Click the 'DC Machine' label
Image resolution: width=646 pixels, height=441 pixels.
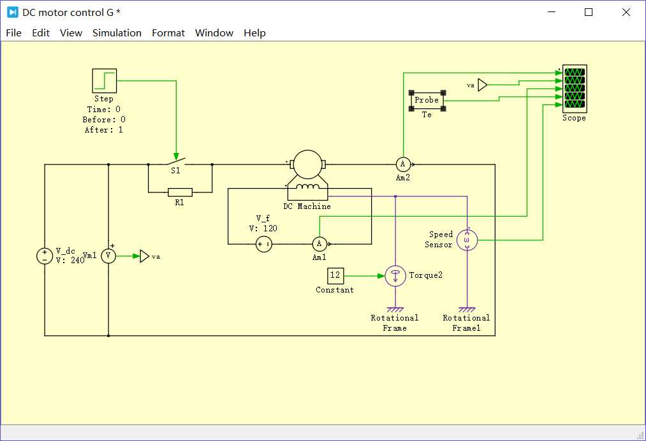pos(307,206)
